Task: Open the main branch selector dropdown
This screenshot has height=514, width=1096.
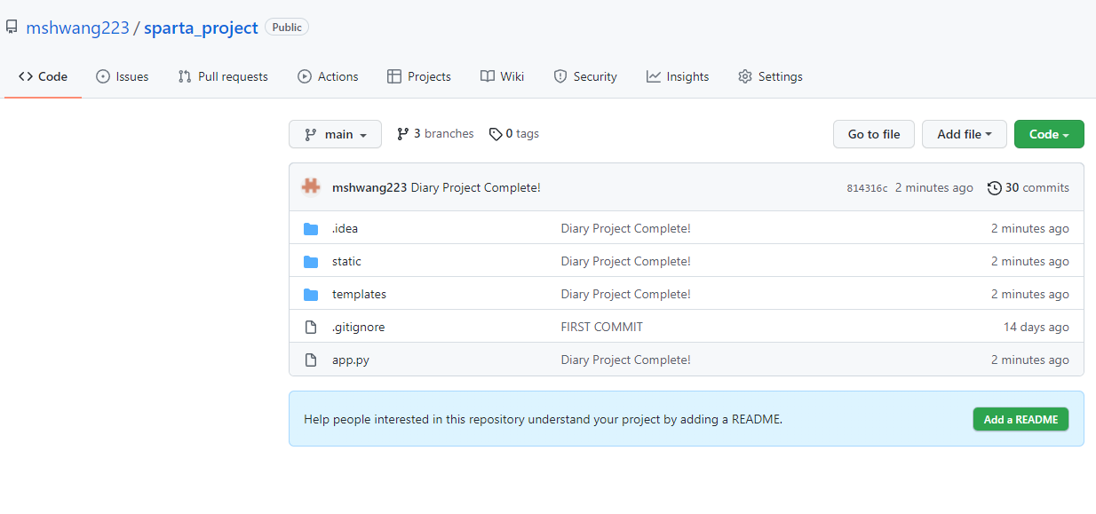Action: pyautogui.click(x=335, y=134)
